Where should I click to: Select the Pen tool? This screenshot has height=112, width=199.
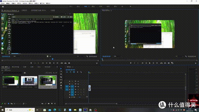coord(61,83)
